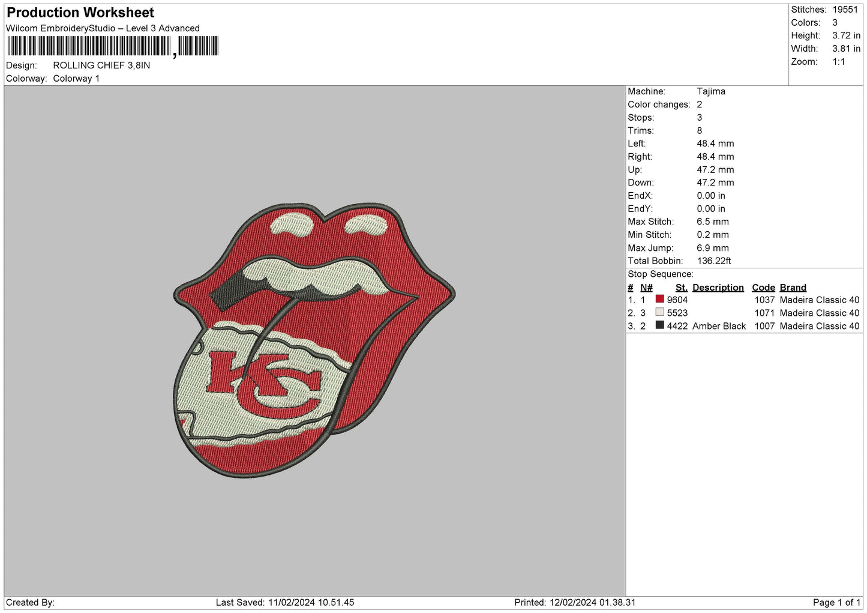The image size is (867, 613).
Task: Click the height value '3.72 in'
Action: [x=846, y=36]
